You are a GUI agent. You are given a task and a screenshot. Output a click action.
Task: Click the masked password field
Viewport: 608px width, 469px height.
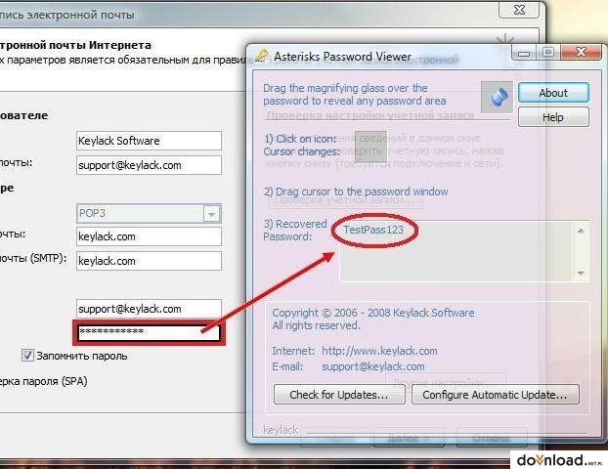tap(149, 332)
